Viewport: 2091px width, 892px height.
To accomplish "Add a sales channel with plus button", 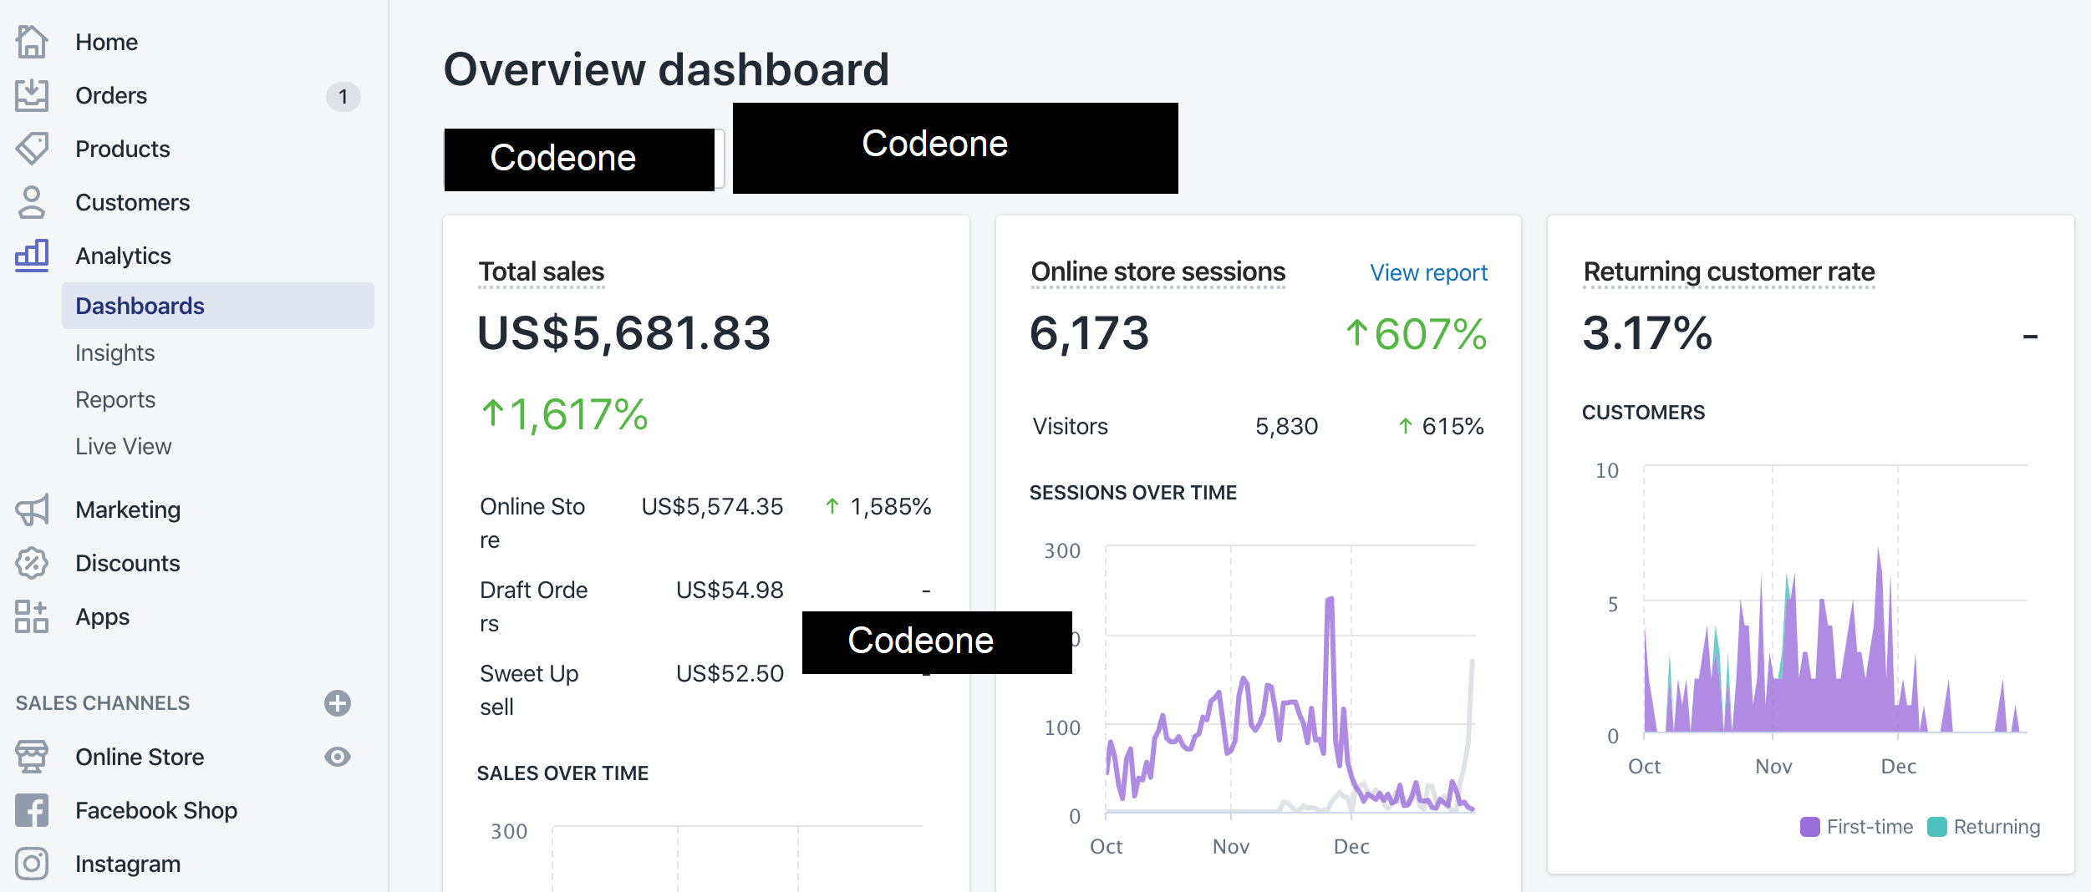I will (x=338, y=703).
